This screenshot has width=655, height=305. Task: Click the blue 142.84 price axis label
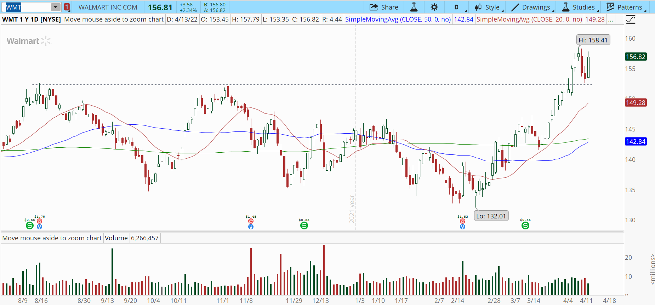pyautogui.click(x=636, y=142)
